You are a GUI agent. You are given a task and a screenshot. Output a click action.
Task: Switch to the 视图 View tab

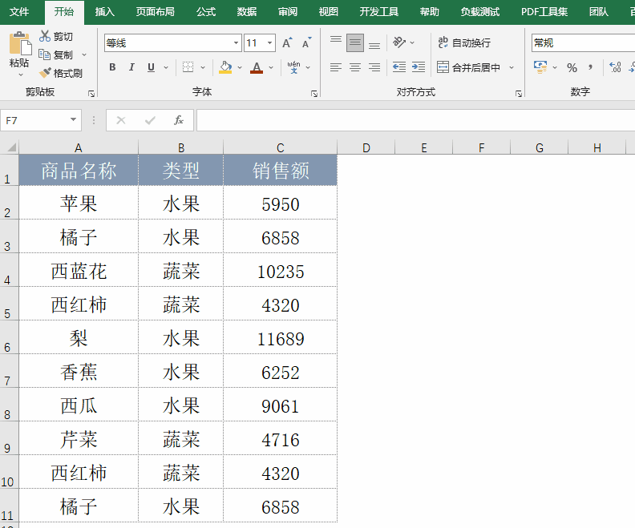click(329, 12)
